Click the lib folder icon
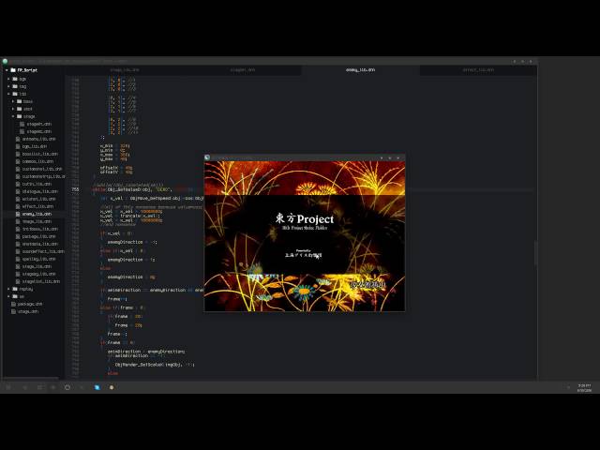The height and width of the screenshot is (450, 600). pyautogui.click(x=15, y=94)
